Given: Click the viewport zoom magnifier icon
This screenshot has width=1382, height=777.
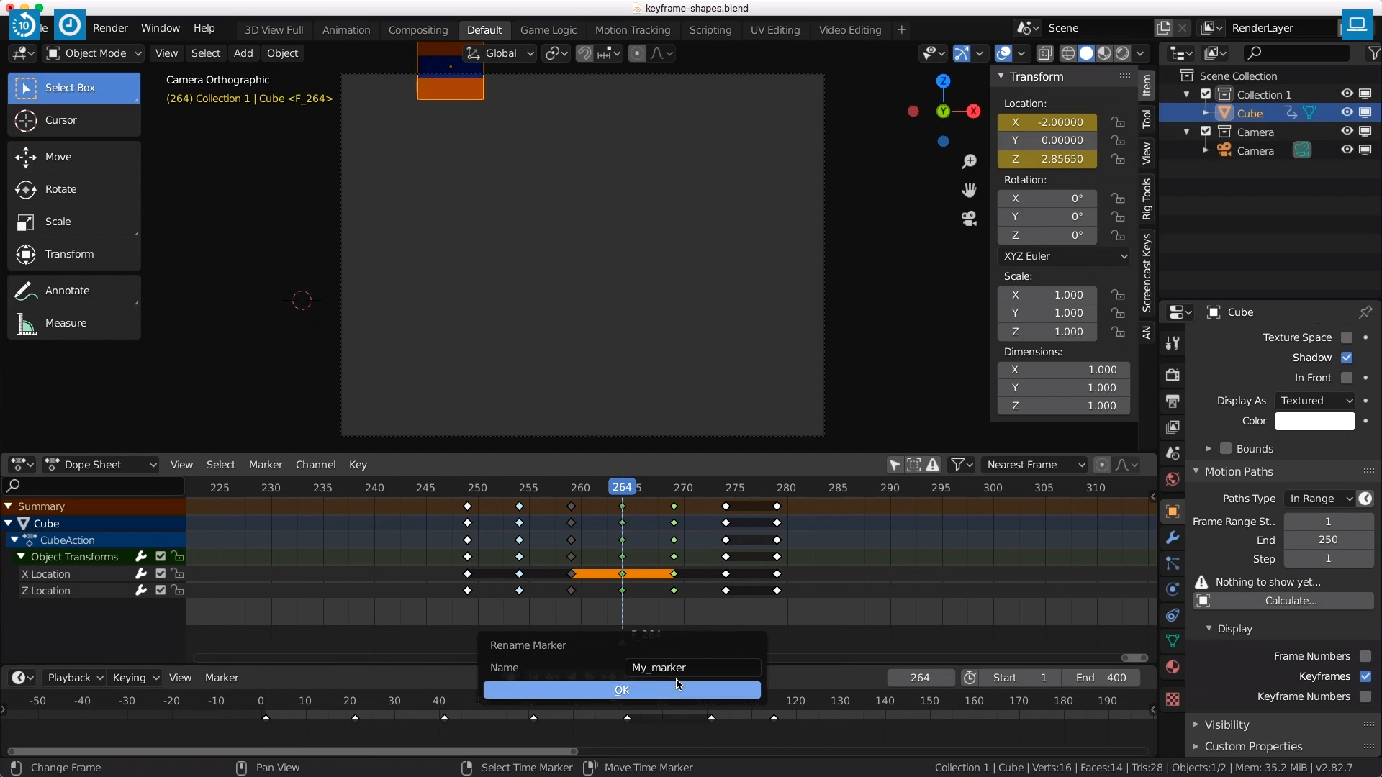Looking at the screenshot, I should point(969,162).
